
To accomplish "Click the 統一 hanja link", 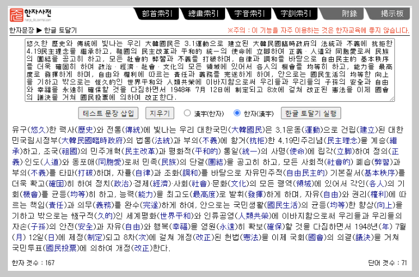I will [x=250, y=151].
